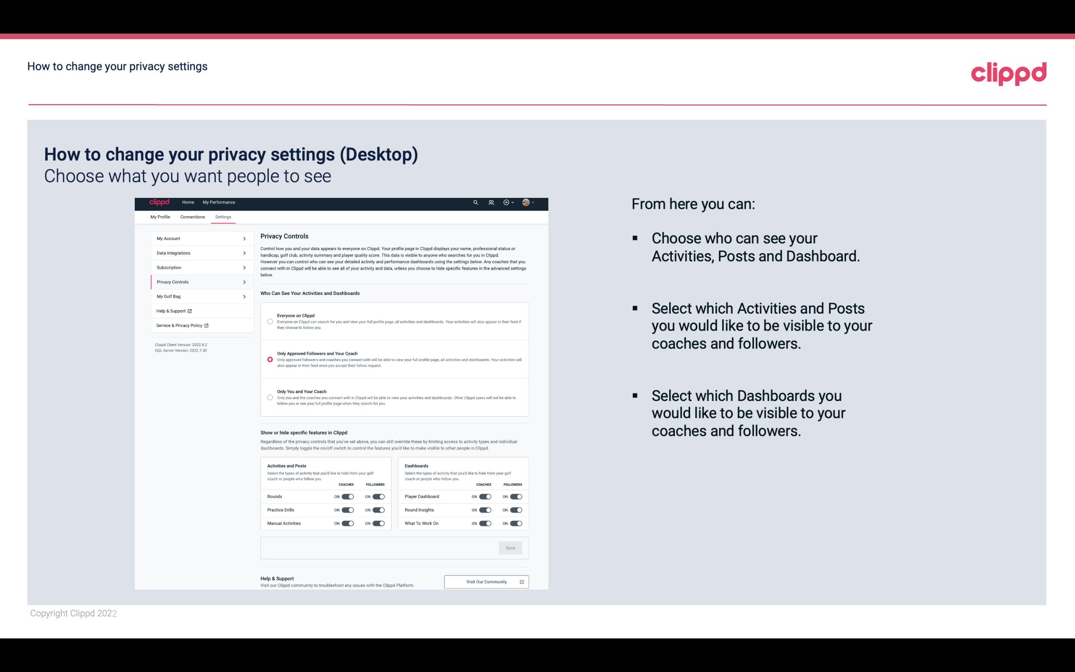Viewport: 1075px width, 672px height.
Task: Select the Only Approved Followers radio button
Action: [x=269, y=359]
